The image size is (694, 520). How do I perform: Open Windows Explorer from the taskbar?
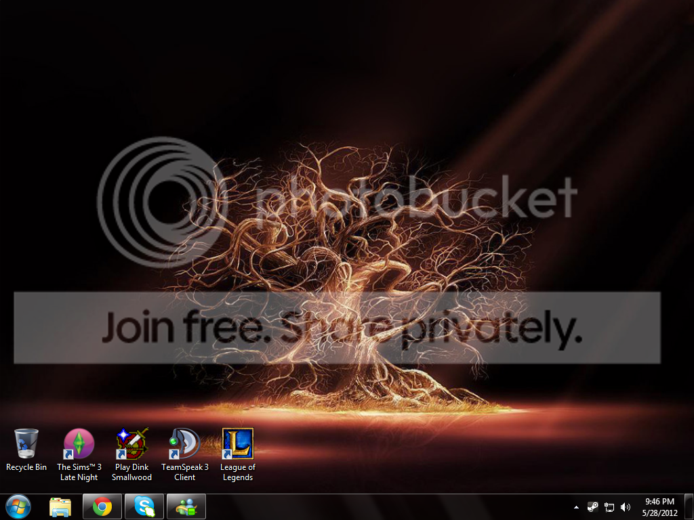point(60,507)
